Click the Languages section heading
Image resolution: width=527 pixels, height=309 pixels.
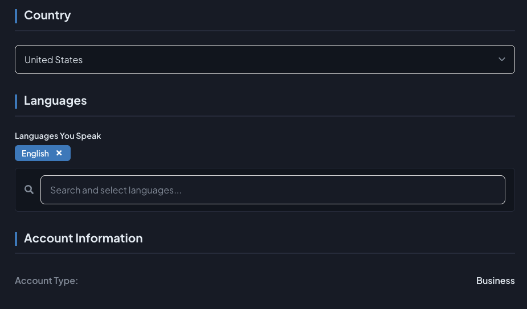[x=55, y=101]
